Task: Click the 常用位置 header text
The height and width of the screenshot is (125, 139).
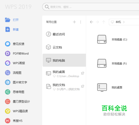Action: tap(51, 22)
